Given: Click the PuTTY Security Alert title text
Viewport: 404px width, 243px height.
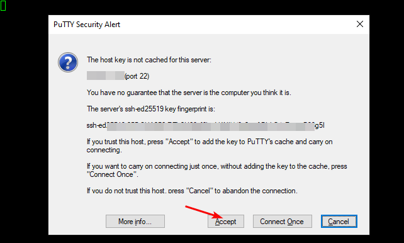Looking at the screenshot, I should 87,25.
